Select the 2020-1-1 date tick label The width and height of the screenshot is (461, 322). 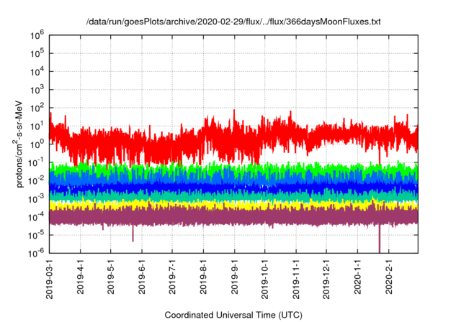click(358, 277)
